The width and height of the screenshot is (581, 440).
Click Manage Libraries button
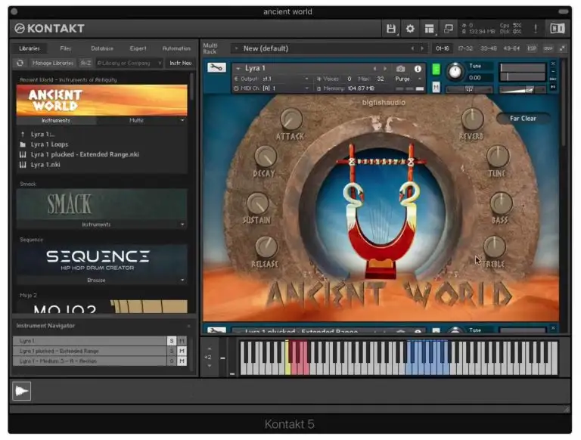click(x=53, y=63)
